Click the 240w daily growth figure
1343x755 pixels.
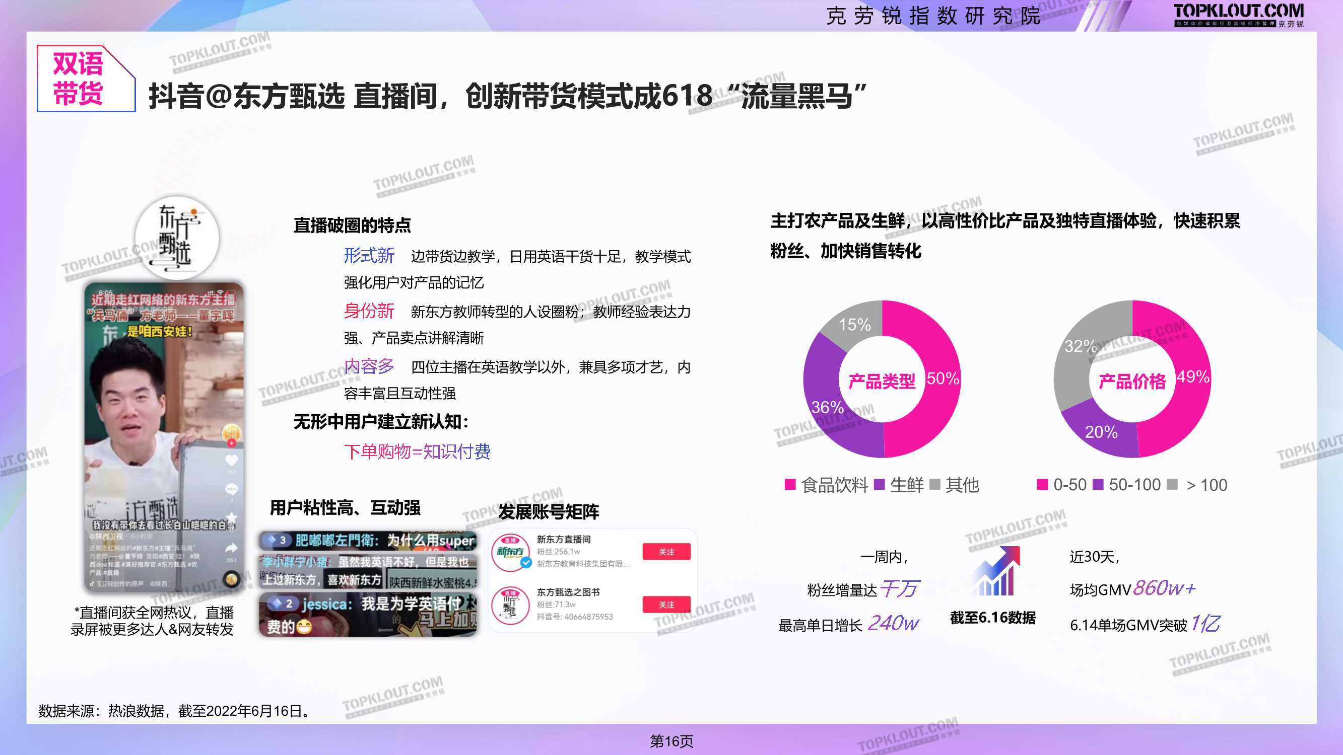pyautogui.click(x=893, y=623)
